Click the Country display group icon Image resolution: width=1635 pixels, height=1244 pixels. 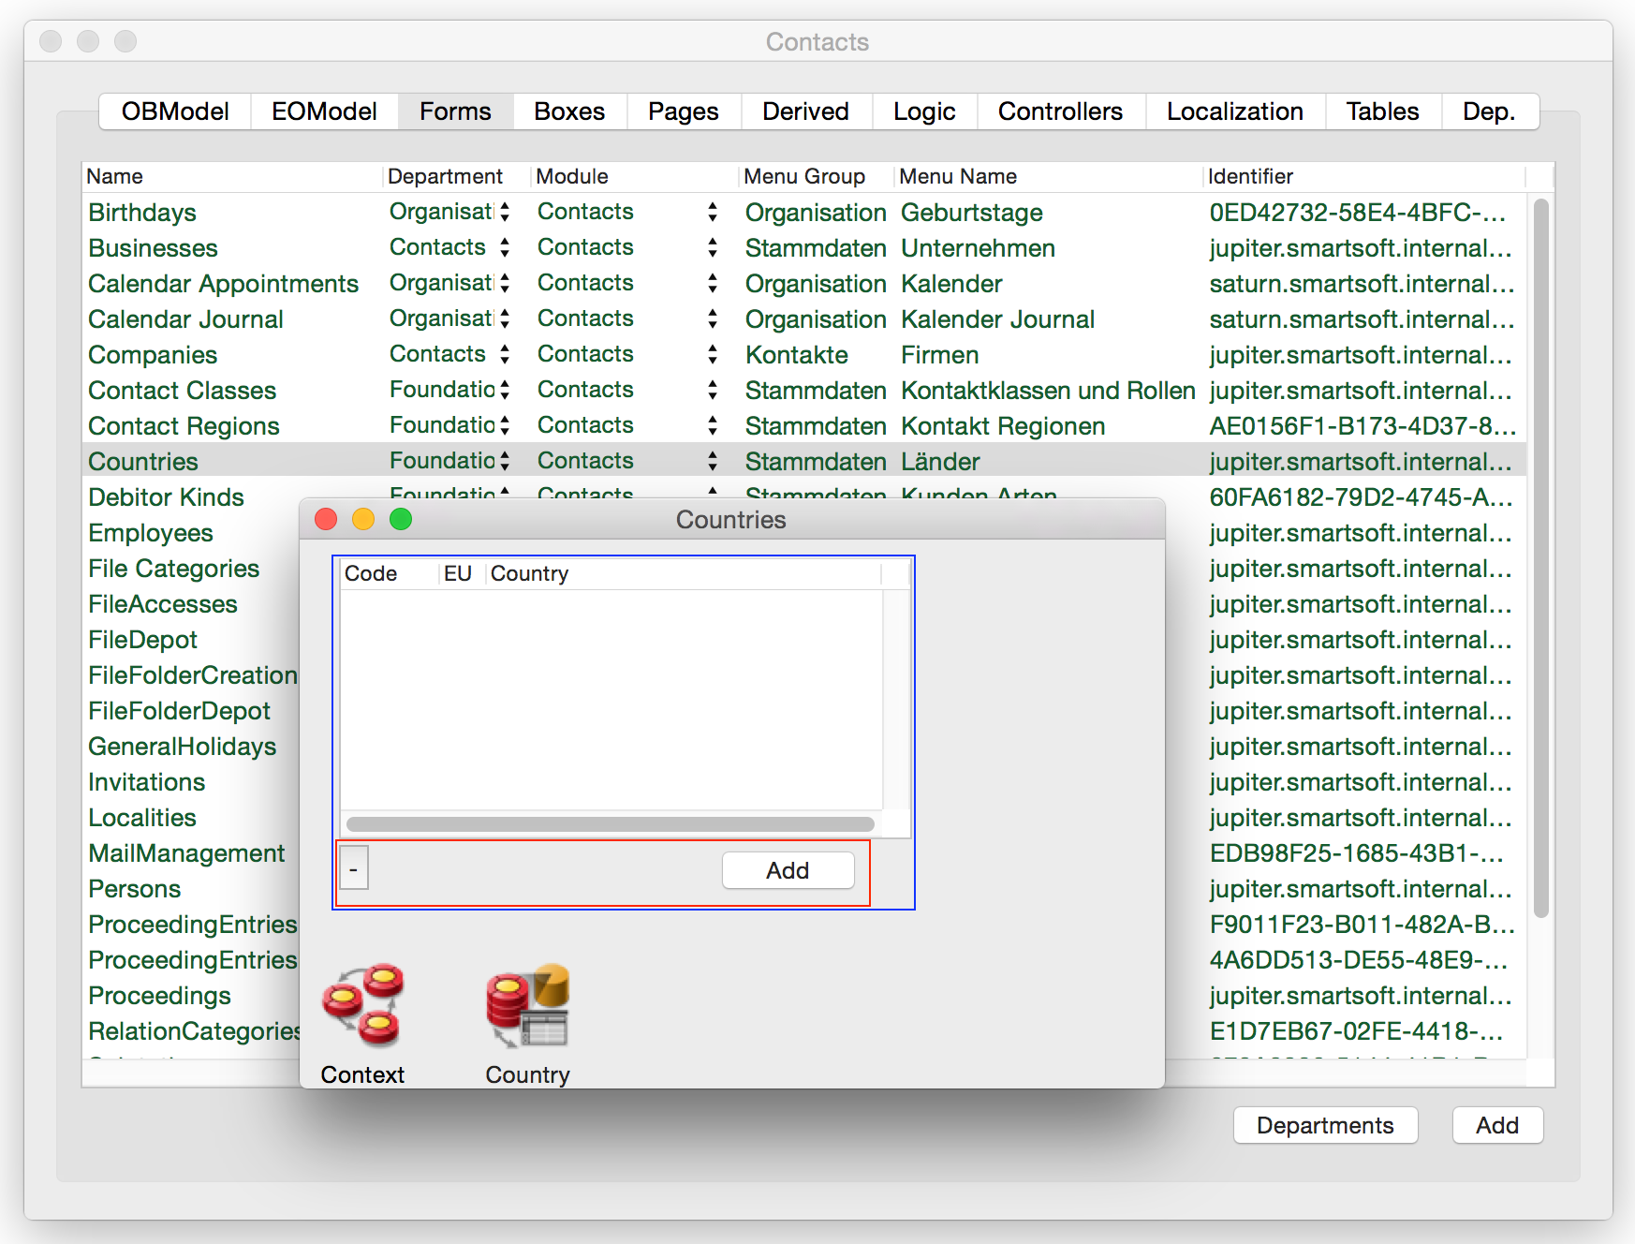point(527,1006)
